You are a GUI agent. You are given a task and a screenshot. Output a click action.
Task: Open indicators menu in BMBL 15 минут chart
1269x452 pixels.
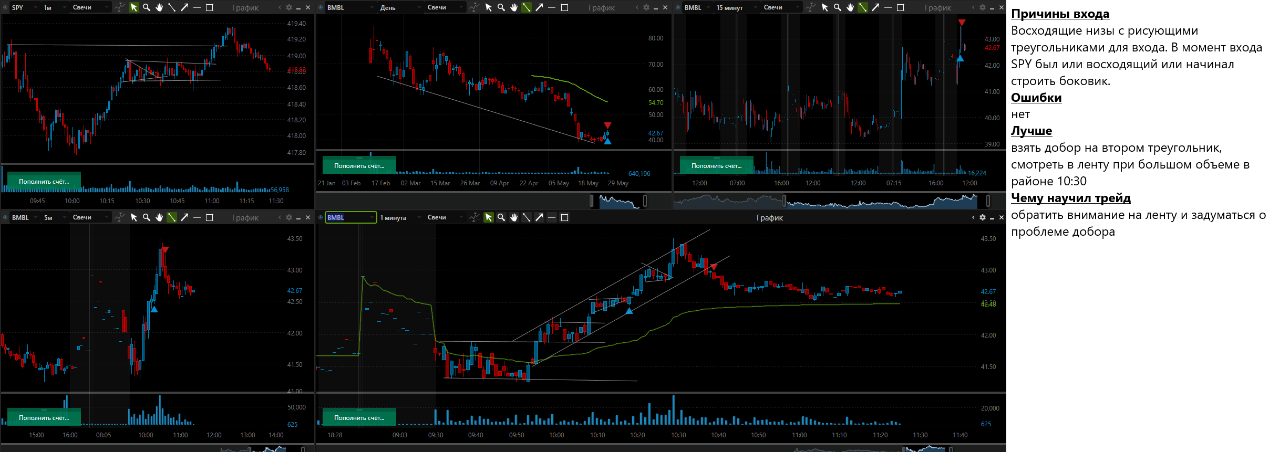tap(811, 7)
